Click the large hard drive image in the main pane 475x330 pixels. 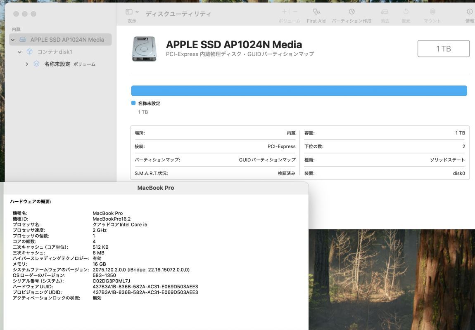point(144,49)
